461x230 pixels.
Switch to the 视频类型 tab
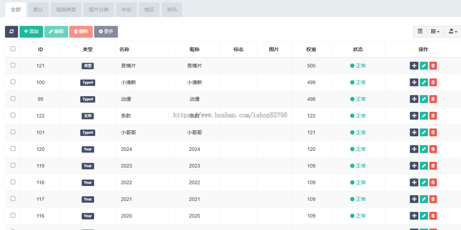pos(66,10)
